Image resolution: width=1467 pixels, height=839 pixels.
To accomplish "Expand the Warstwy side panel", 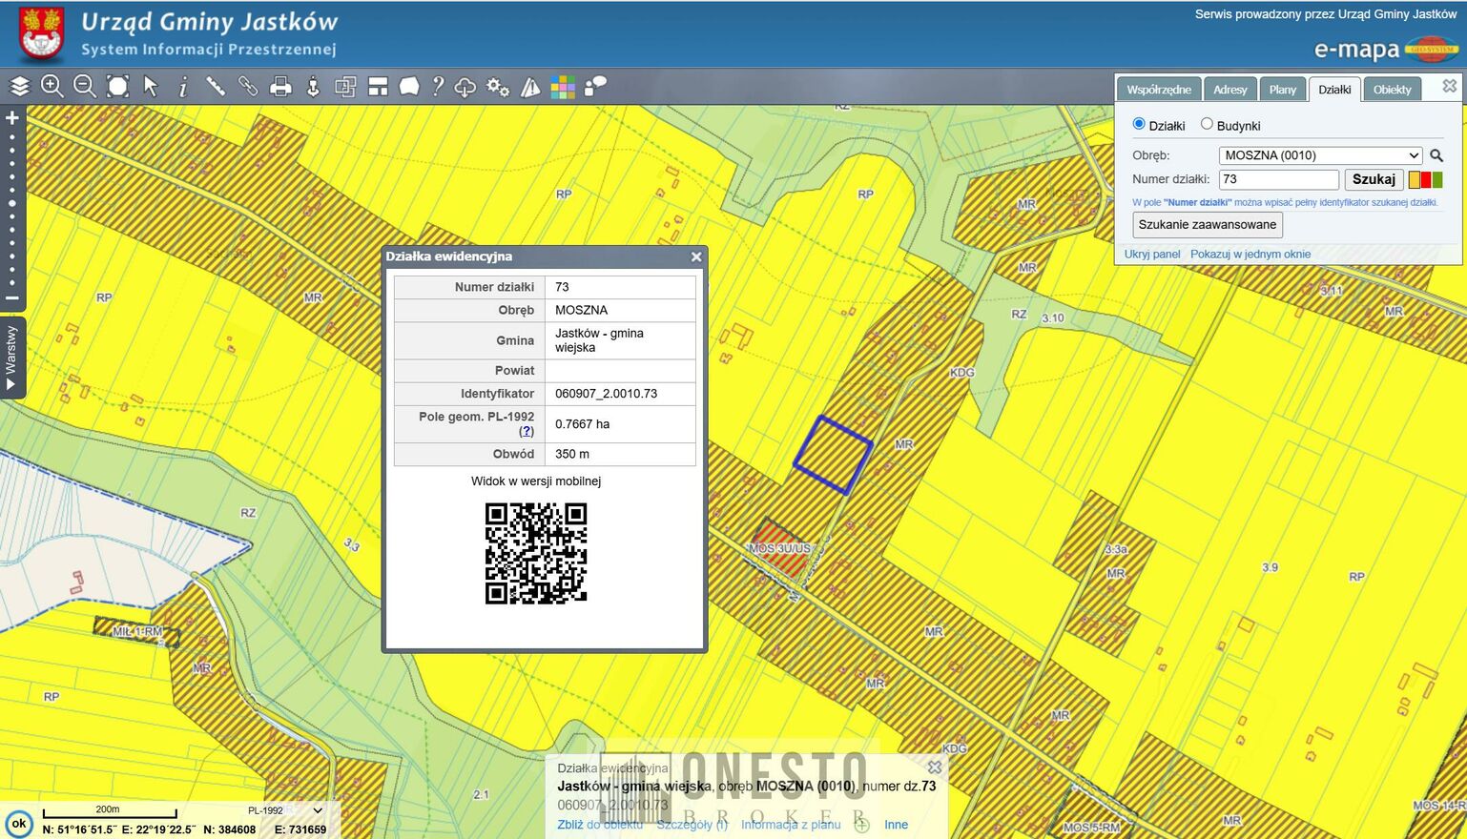I will [11, 357].
